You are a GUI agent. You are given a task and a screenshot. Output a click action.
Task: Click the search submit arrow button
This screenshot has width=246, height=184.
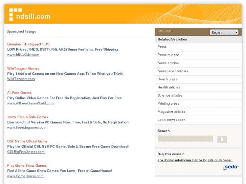click(x=222, y=139)
